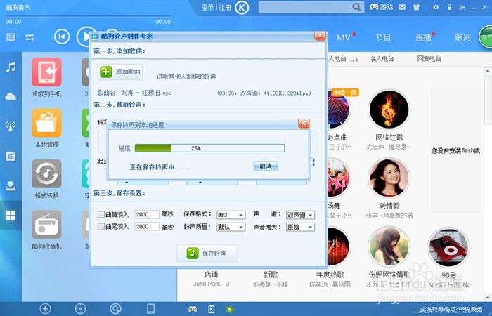Click locate target icon in bottom bar

tap(80, 309)
